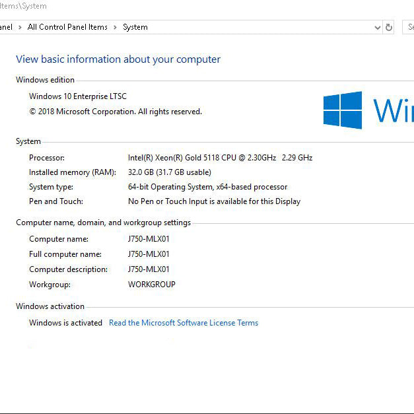
Task: Click the Windows 10 Enterprise LTSC text
Action: 78,96
